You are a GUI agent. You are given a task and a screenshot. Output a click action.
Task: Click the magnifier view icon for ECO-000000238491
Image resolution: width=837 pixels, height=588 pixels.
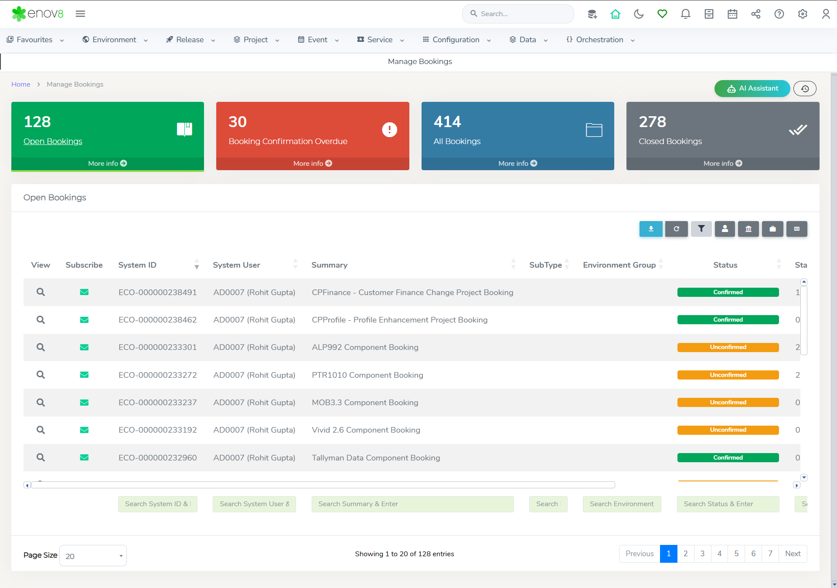[41, 292]
